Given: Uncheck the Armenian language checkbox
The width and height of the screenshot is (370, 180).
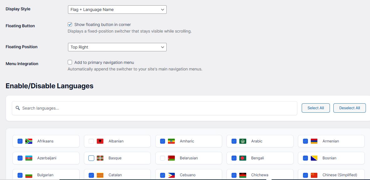Looking at the screenshot, I should click(x=305, y=141).
